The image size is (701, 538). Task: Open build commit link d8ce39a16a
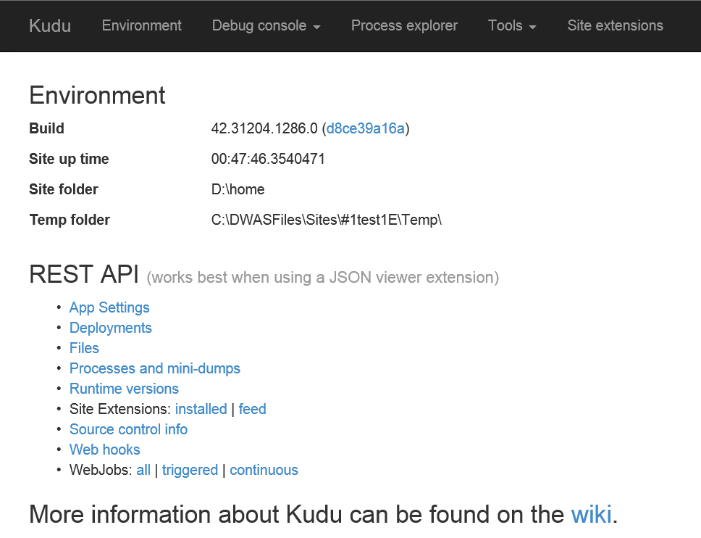(x=365, y=128)
